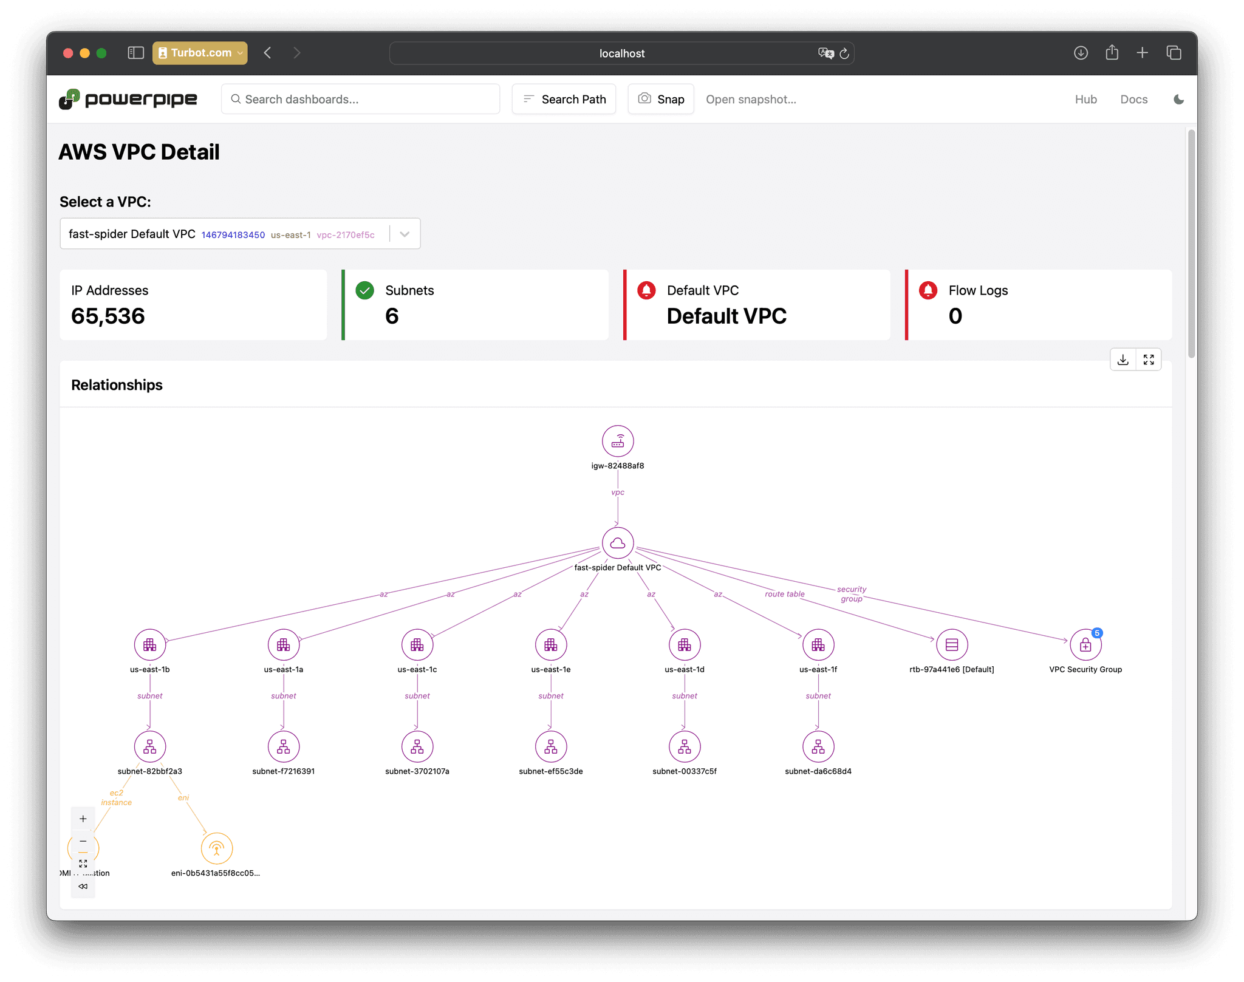
Task: Expand the Turbot.com tab group dropdown
Action: (241, 53)
